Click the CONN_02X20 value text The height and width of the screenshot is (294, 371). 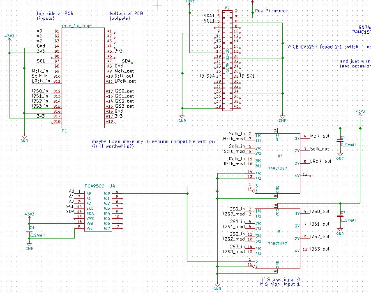(227, 60)
